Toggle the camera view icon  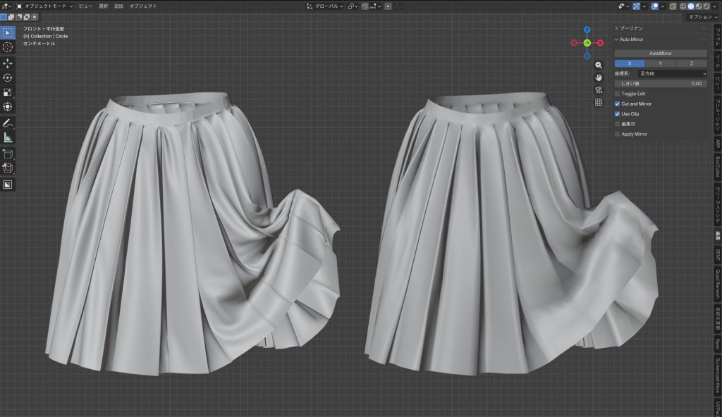pos(599,89)
